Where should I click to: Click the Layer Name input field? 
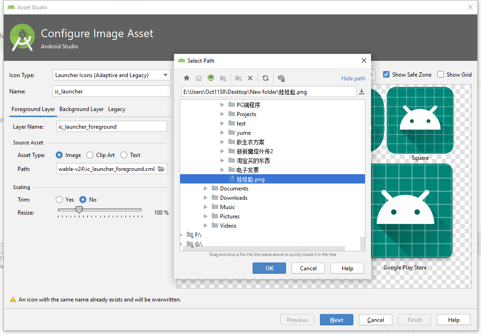click(111, 126)
